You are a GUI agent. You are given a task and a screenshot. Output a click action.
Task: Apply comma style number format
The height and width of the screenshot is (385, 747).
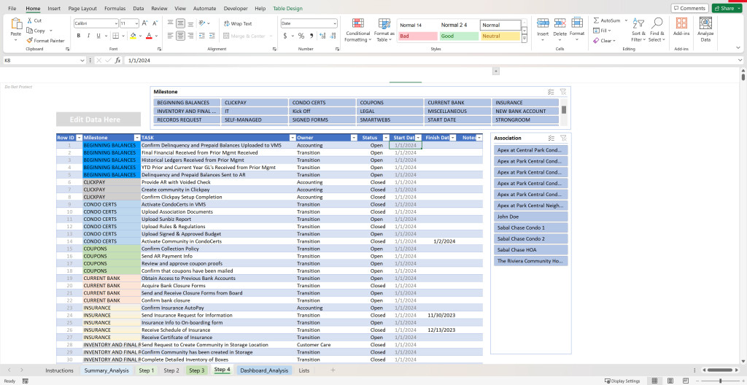311,36
